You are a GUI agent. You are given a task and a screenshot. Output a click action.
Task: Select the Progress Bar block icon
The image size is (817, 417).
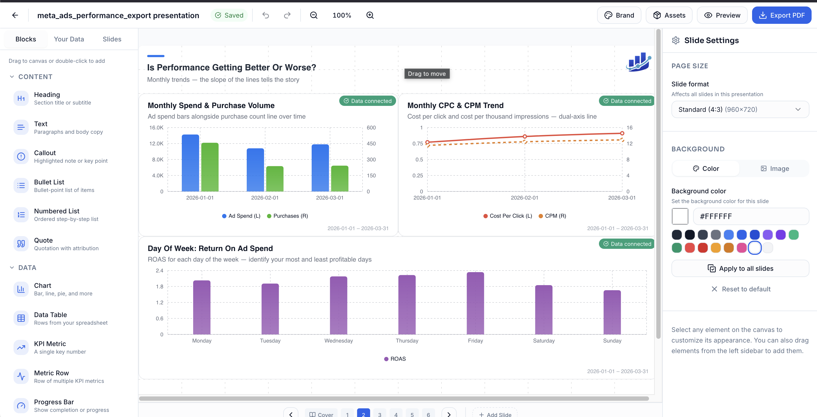(x=21, y=406)
